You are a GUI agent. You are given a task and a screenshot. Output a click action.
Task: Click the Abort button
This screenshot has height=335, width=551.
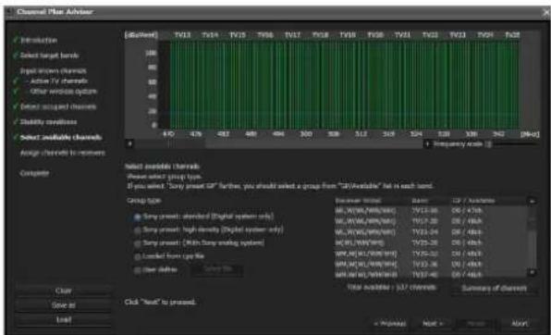pos(520,323)
